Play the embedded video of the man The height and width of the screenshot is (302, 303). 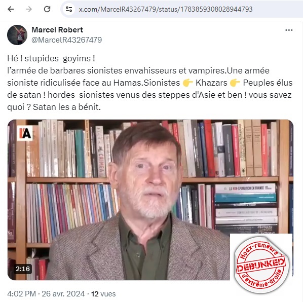pos(150,200)
